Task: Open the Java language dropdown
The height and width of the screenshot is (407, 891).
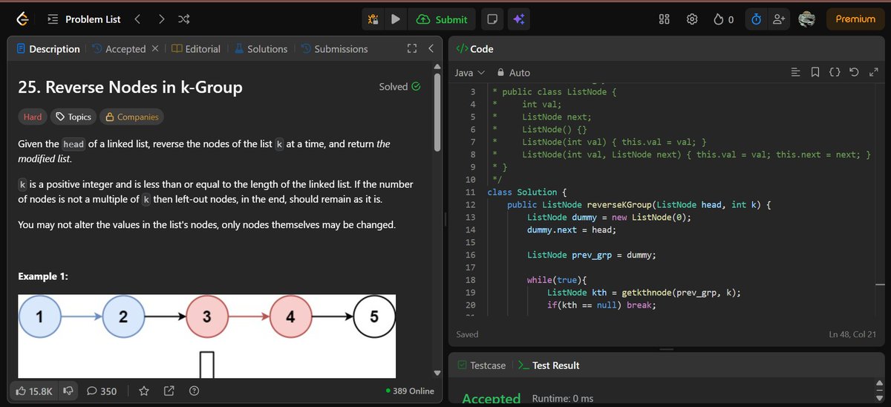Action: pyautogui.click(x=469, y=73)
